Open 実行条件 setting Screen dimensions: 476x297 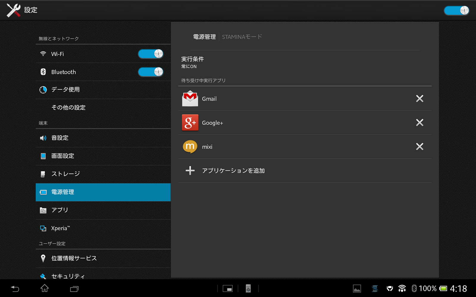305,62
